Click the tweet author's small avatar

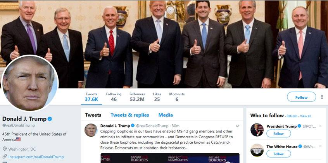pos(91,130)
